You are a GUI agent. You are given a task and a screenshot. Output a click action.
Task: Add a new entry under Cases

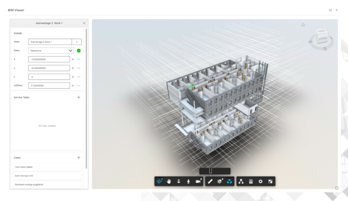coord(79,157)
